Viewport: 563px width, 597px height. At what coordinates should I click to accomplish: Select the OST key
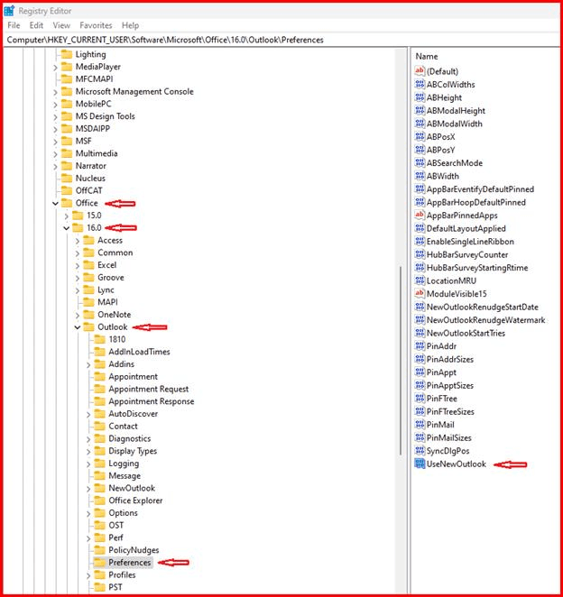click(116, 525)
